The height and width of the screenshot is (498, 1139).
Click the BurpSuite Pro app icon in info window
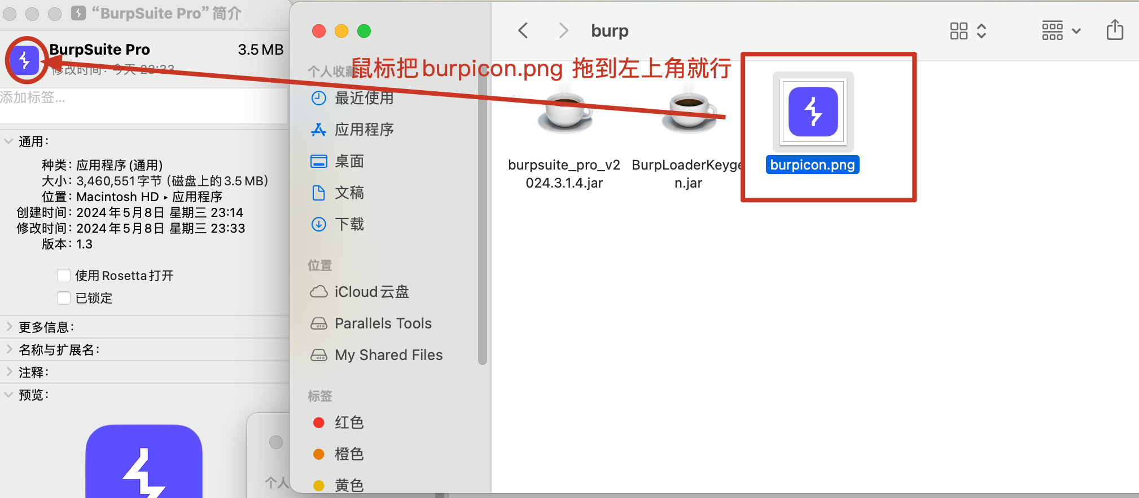(24, 60)
